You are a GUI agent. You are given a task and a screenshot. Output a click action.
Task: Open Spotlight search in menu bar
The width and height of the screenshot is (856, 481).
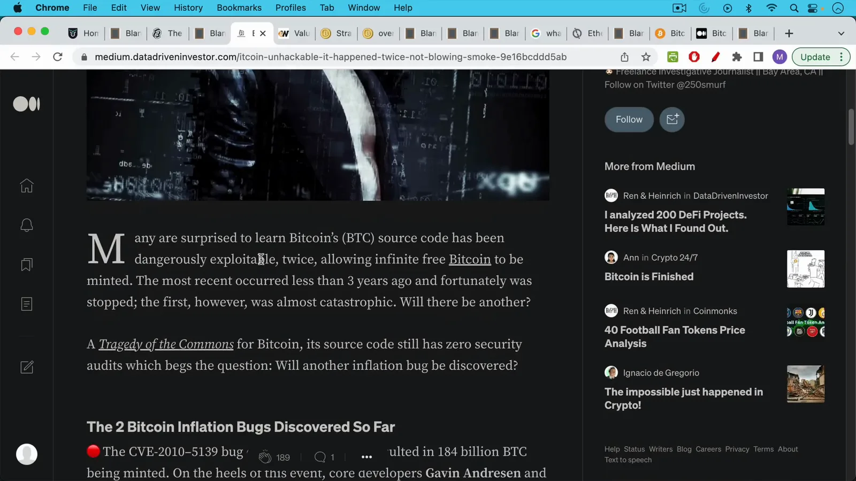click(794, 7)
